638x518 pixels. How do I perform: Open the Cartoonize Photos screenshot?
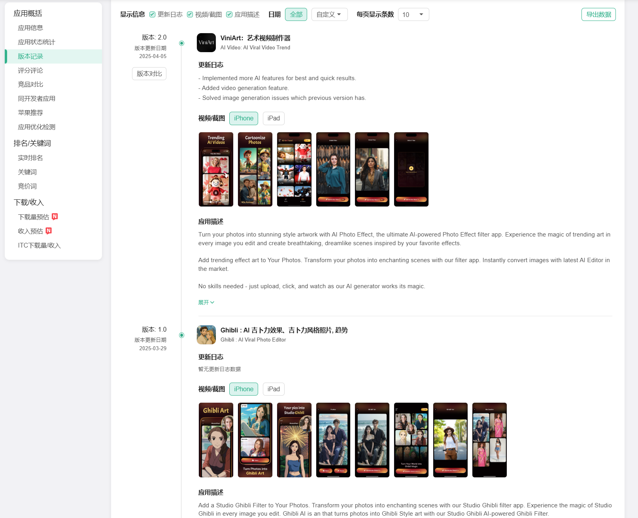point(255,169)
